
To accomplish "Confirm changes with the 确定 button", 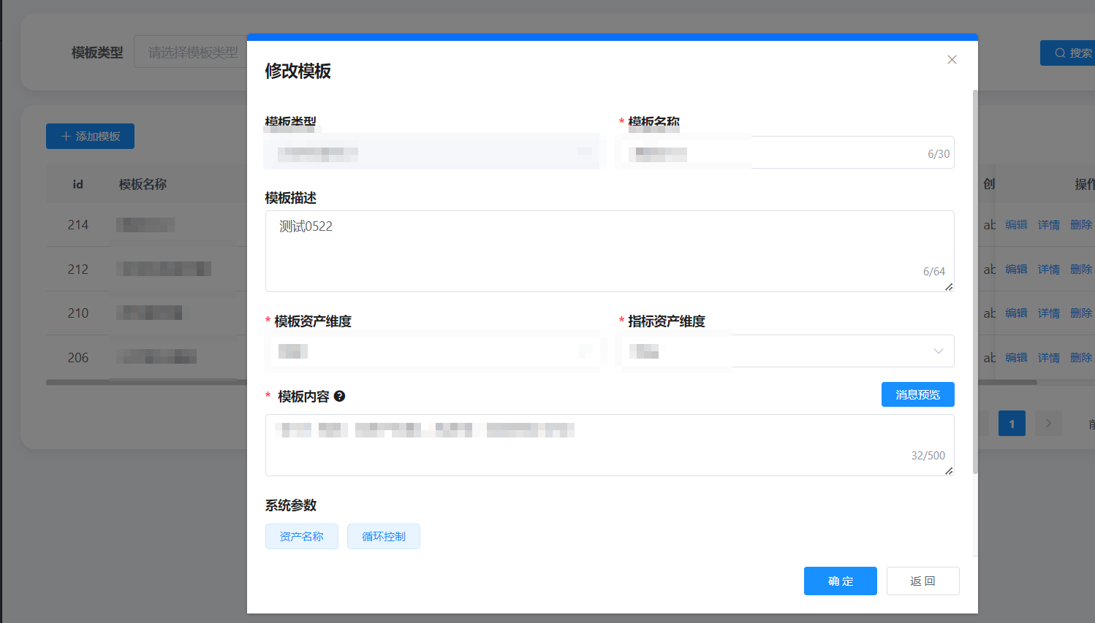I will click(x=841, y=581).
